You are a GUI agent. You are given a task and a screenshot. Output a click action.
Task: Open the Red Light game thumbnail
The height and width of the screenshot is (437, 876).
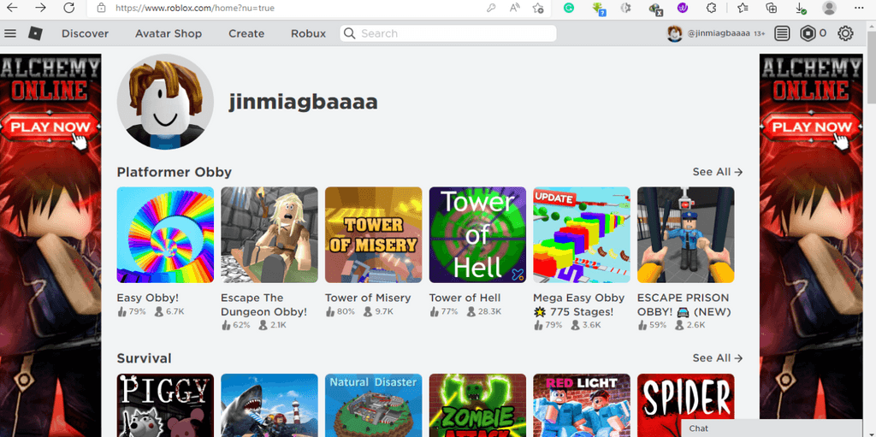pos(582,405)
